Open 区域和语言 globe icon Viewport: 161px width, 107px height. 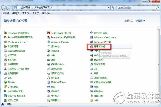tap(92, 64)
